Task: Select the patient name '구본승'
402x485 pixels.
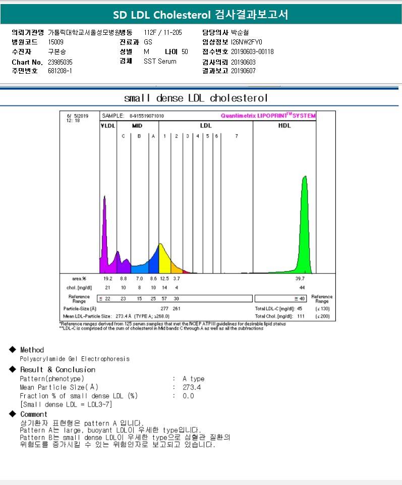Action: [57, 51]
